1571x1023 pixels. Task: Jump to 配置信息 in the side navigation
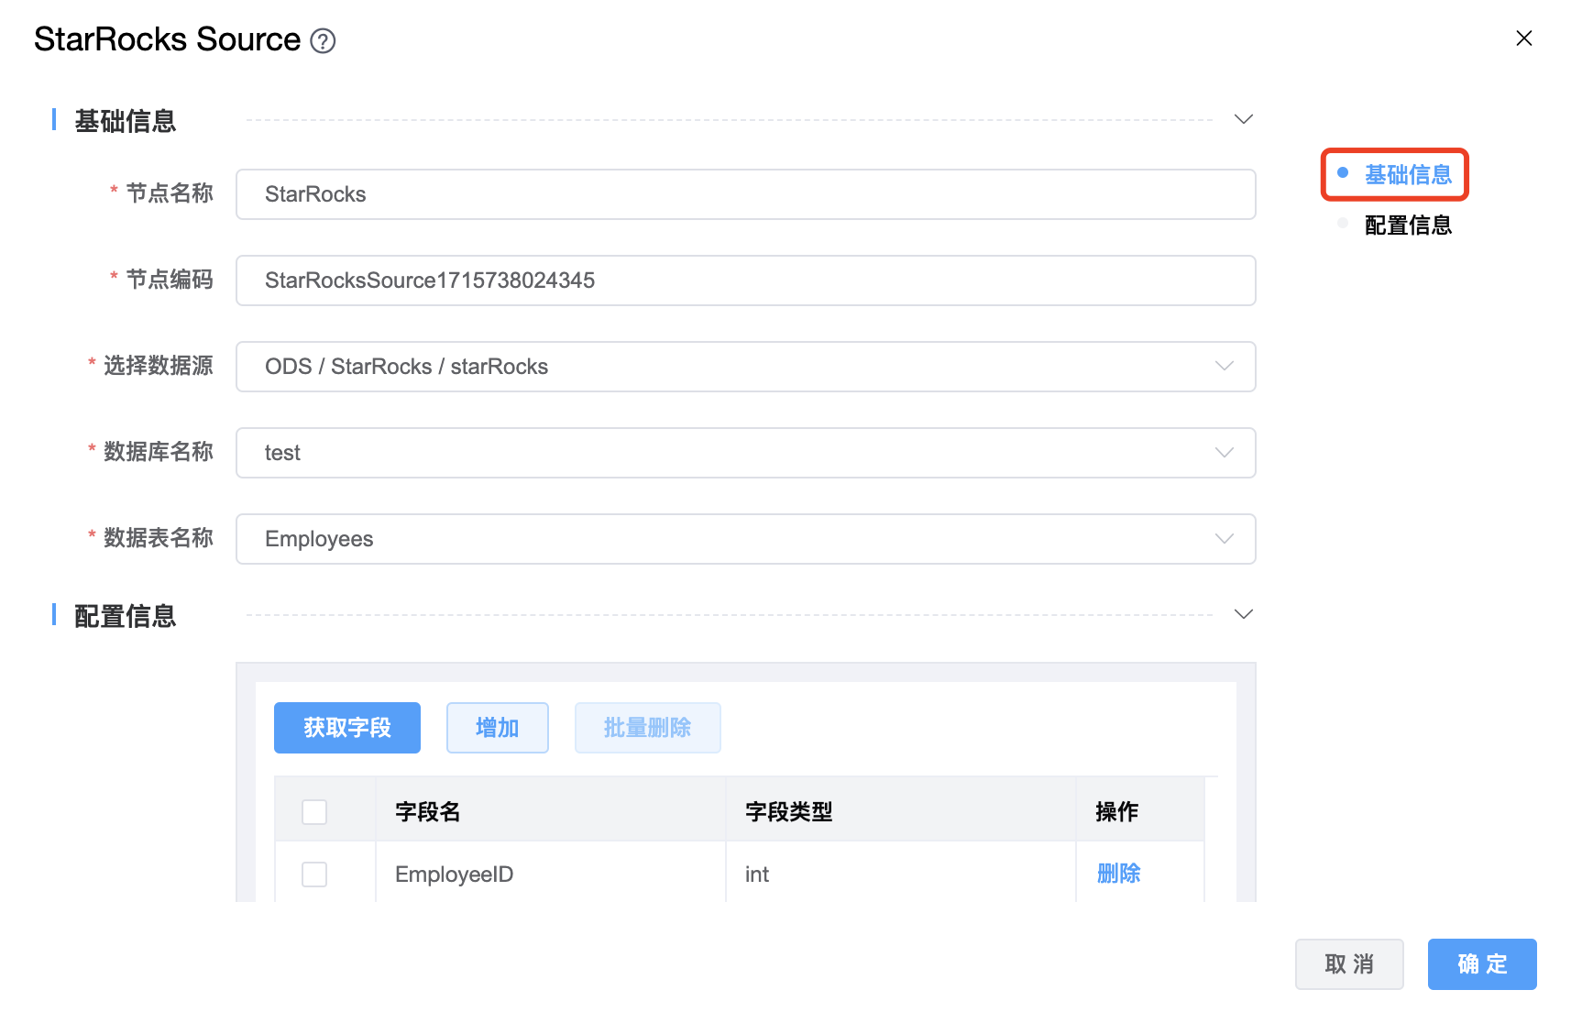pos(1407,225)
